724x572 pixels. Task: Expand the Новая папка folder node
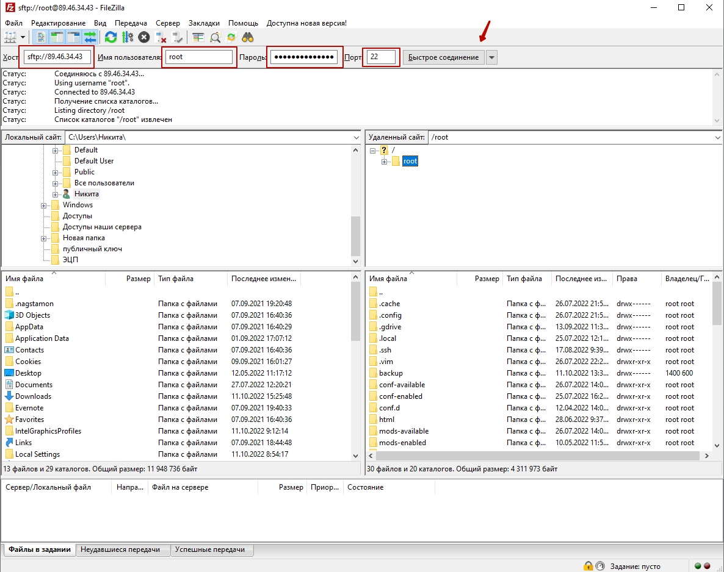43,238
